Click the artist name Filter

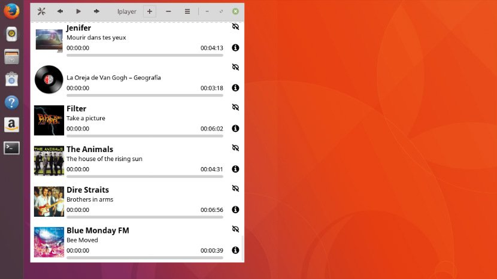[x=77, y=109]
